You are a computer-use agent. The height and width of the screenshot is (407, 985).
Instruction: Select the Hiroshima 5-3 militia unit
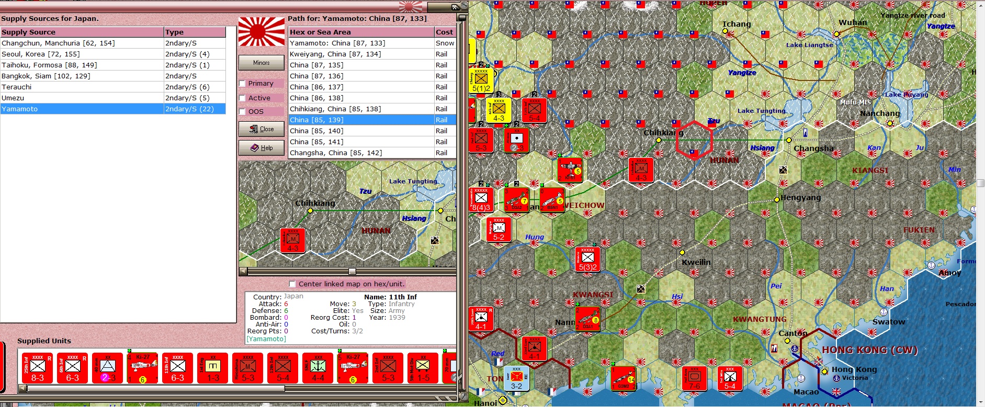pos(248,368)
